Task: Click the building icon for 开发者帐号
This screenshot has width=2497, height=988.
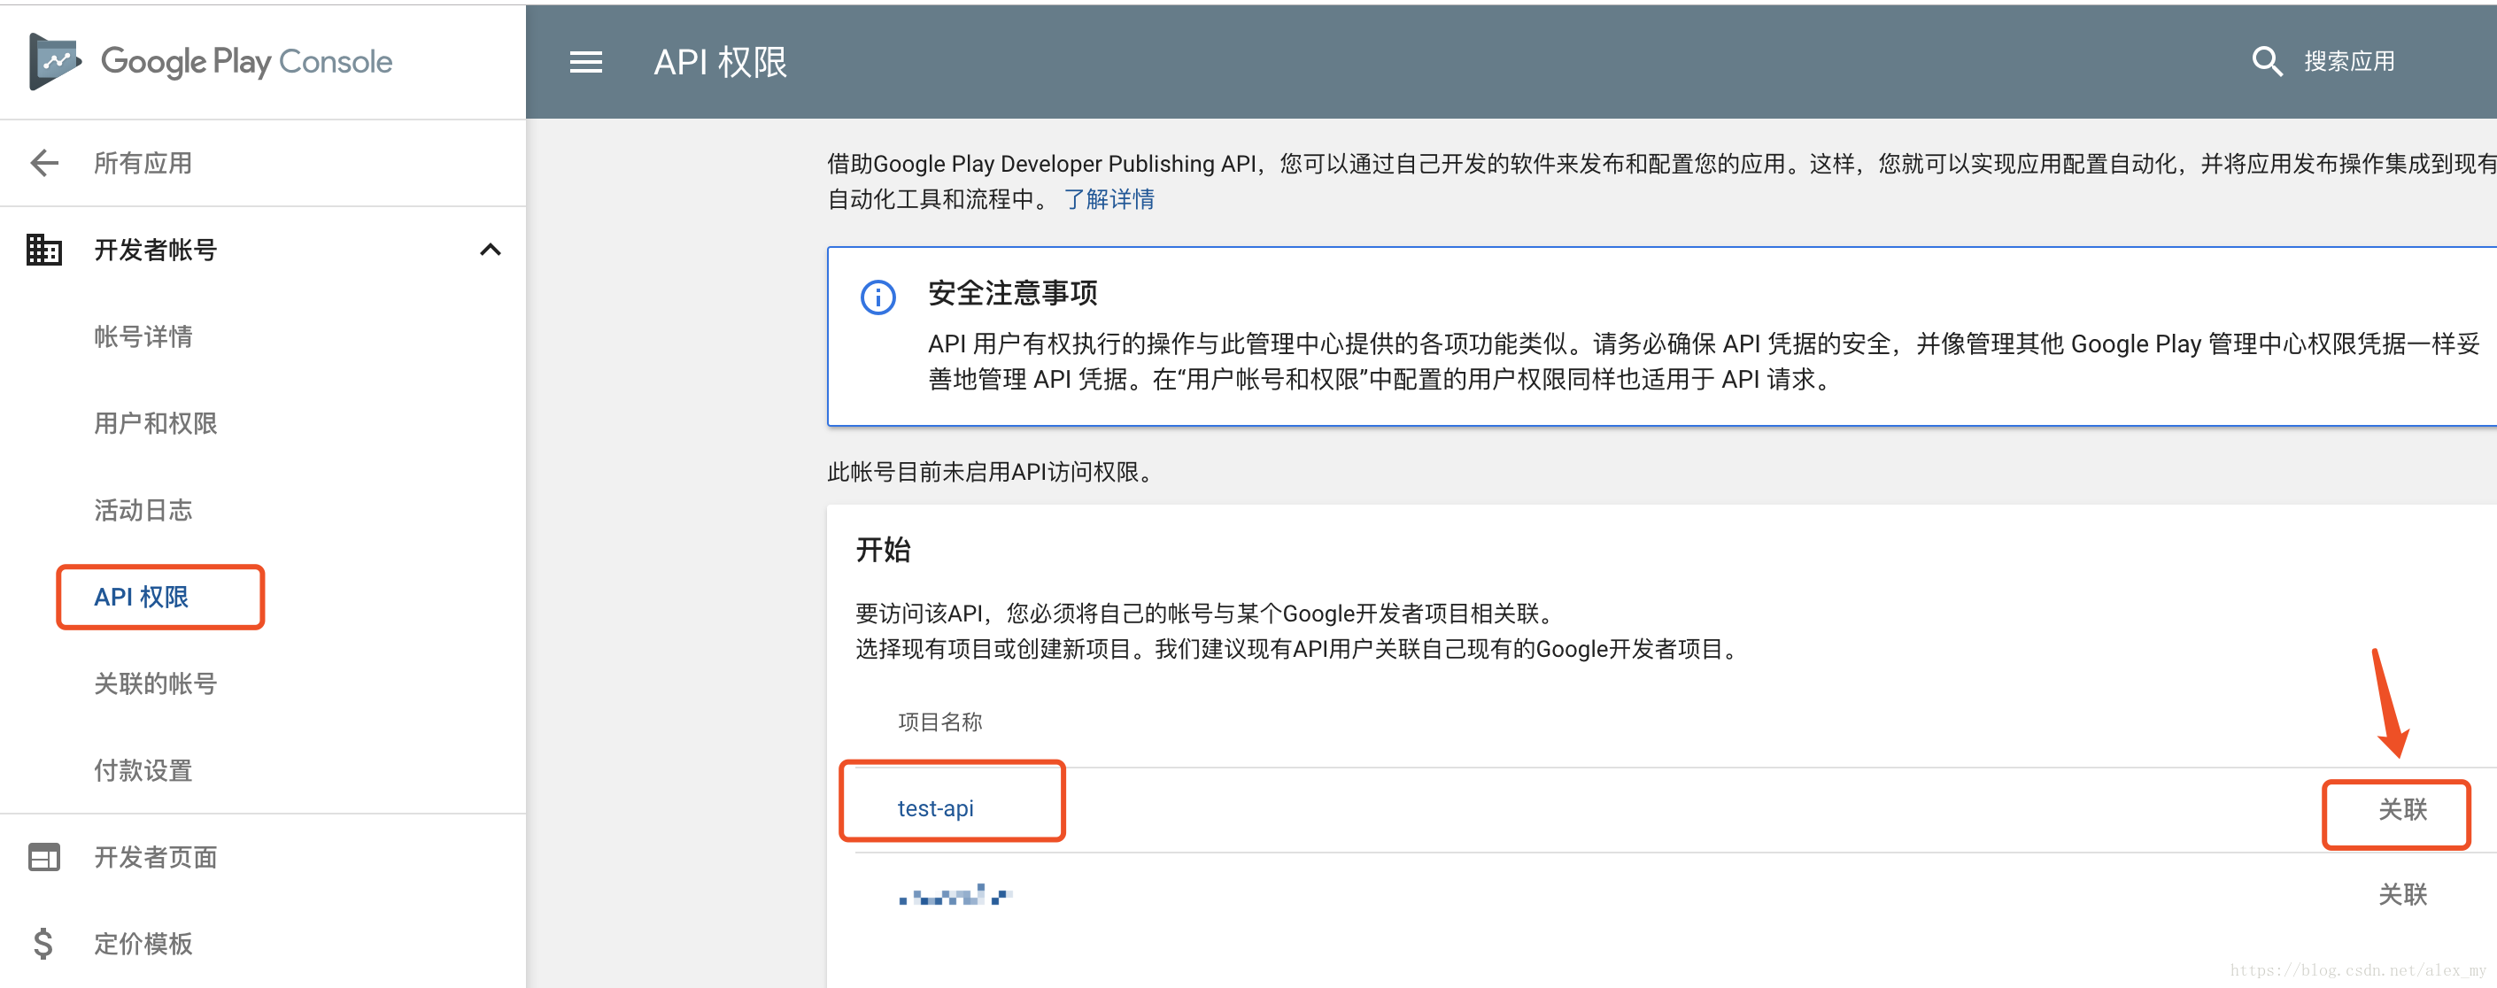Action: [43, 249]
